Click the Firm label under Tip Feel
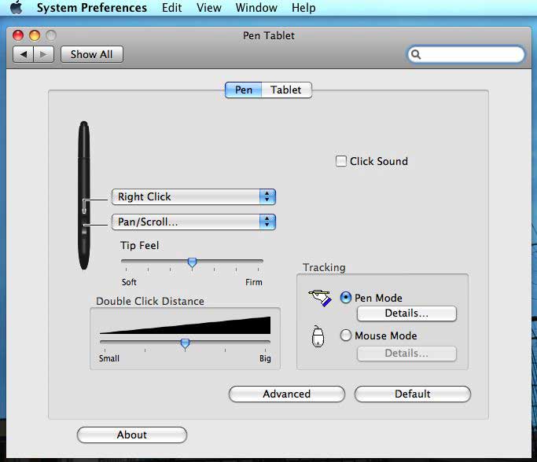 [254, 282]
